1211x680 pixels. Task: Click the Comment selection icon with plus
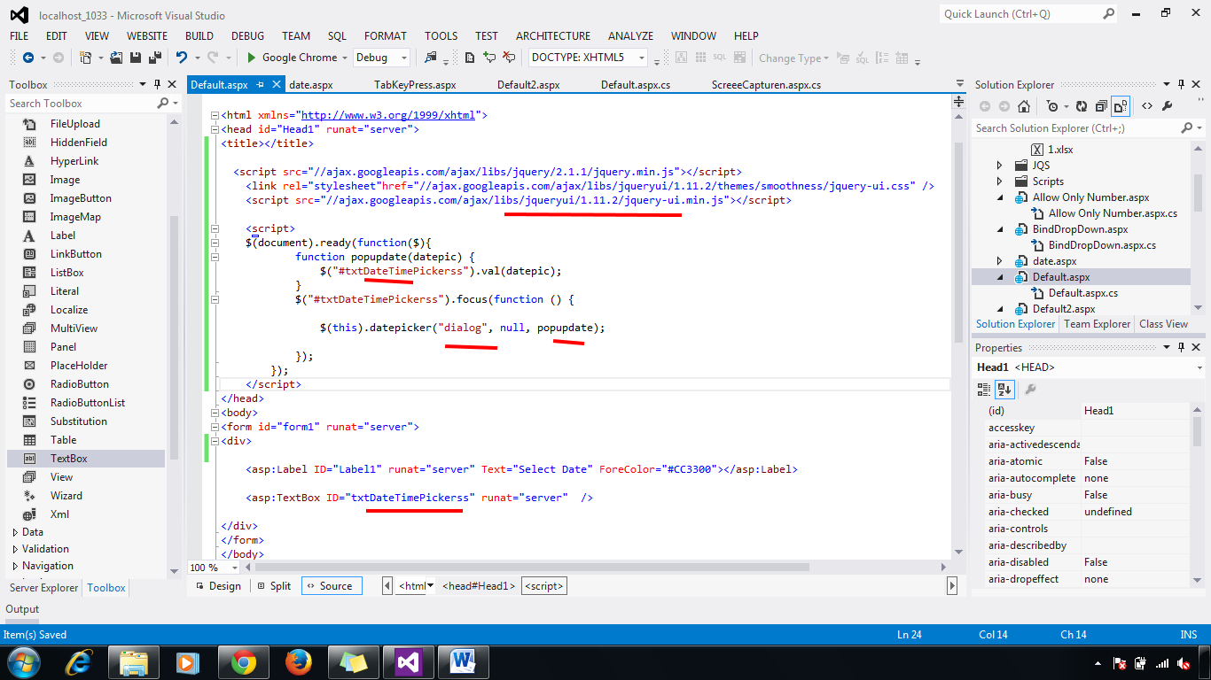tap(488, 58)
